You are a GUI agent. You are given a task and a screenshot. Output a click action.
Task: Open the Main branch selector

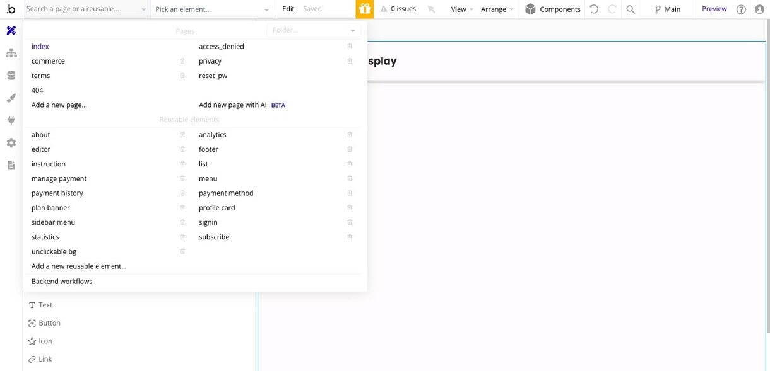pos(668,9)
